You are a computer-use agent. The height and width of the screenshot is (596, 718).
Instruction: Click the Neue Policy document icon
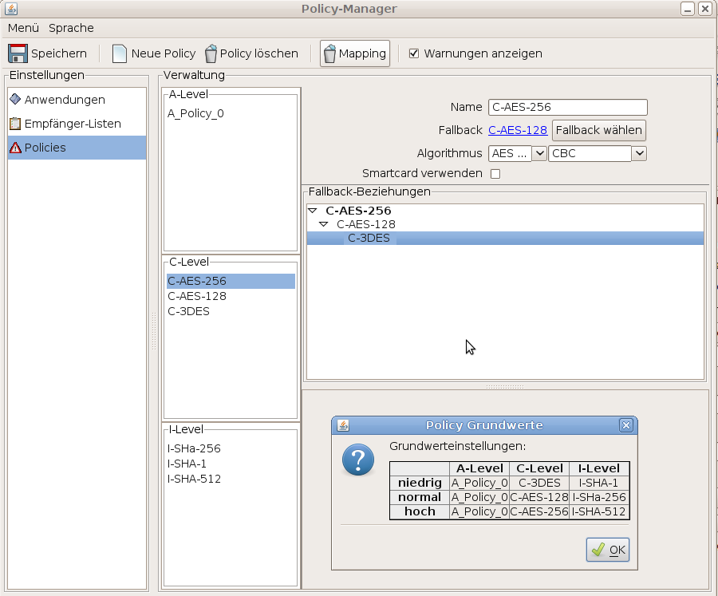click(120, 53)
